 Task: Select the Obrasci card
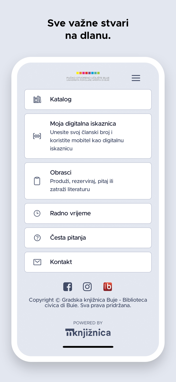[88, 181]
